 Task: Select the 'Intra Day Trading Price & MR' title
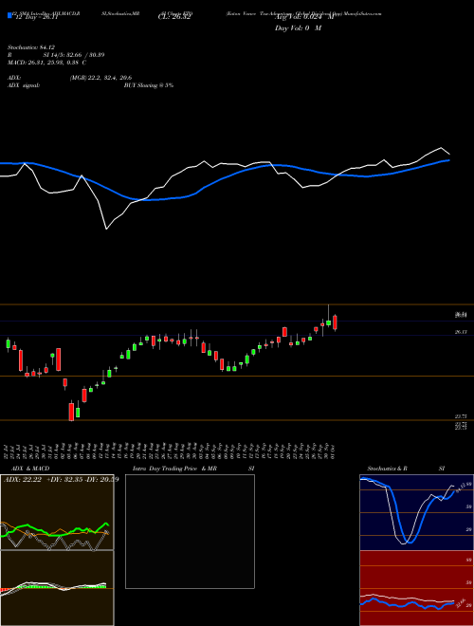174,469
